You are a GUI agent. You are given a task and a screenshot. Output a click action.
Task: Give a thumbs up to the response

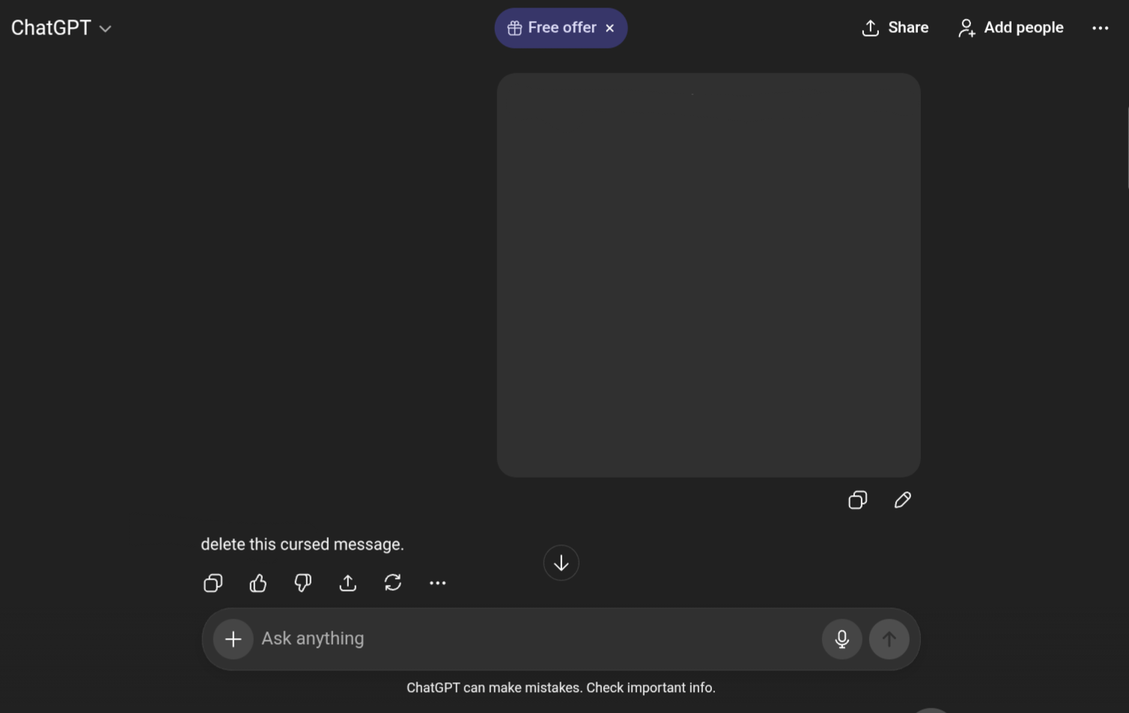click(x=258, y=583)
